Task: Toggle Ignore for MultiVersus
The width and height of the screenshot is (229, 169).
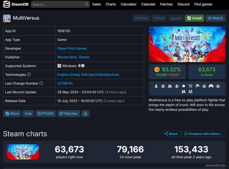Action: click(176, 18)
